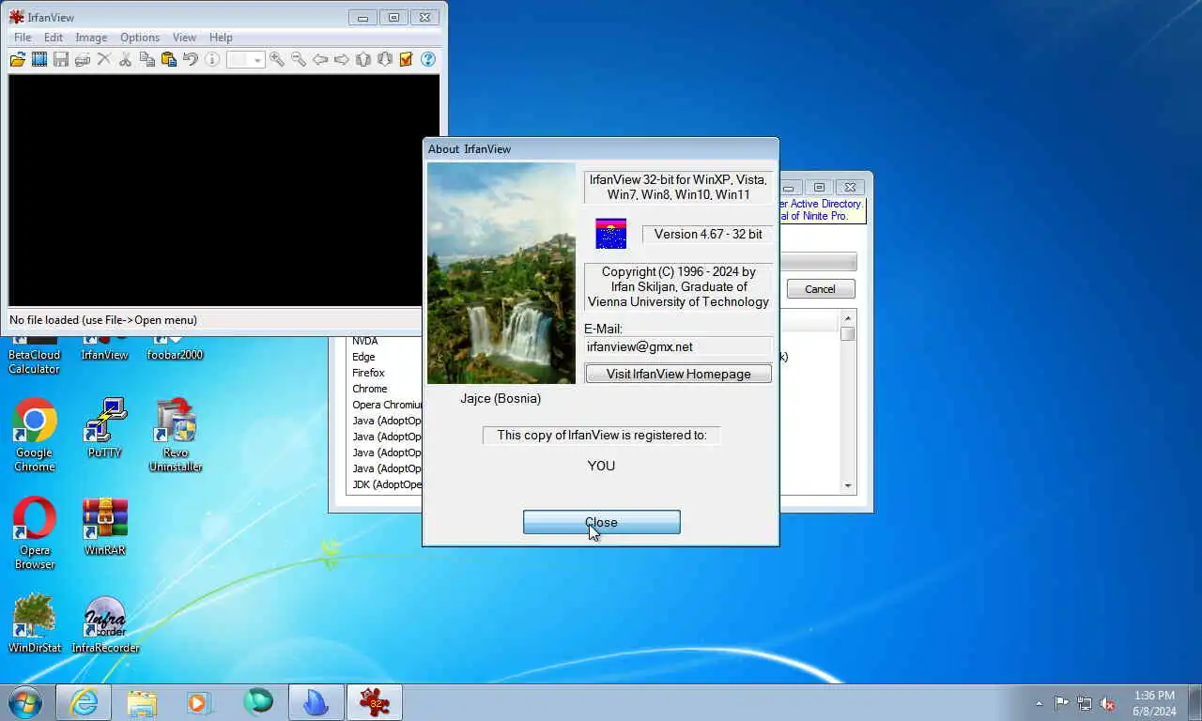Start the Slideshow from the toolbar filmstrip icon
This screenshot has height=721, width=1202.
39,59
